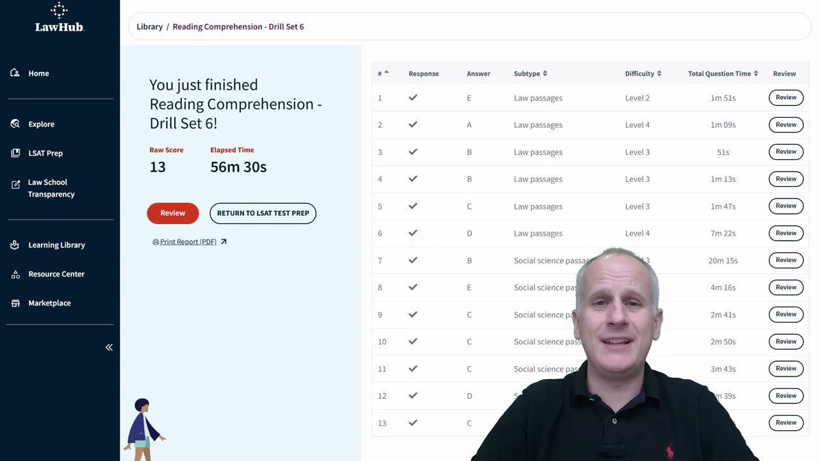Image resolution: width=820 pixels, height=461 pixels.
Task: Review question 6
Action: tap(786, 233)
